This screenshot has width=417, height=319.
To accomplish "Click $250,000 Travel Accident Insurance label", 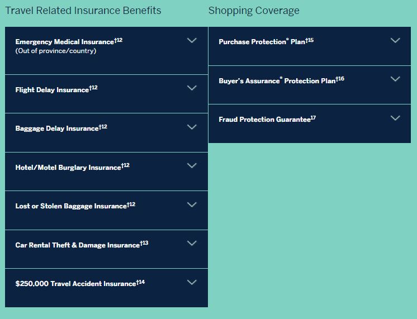I will 75,284.
